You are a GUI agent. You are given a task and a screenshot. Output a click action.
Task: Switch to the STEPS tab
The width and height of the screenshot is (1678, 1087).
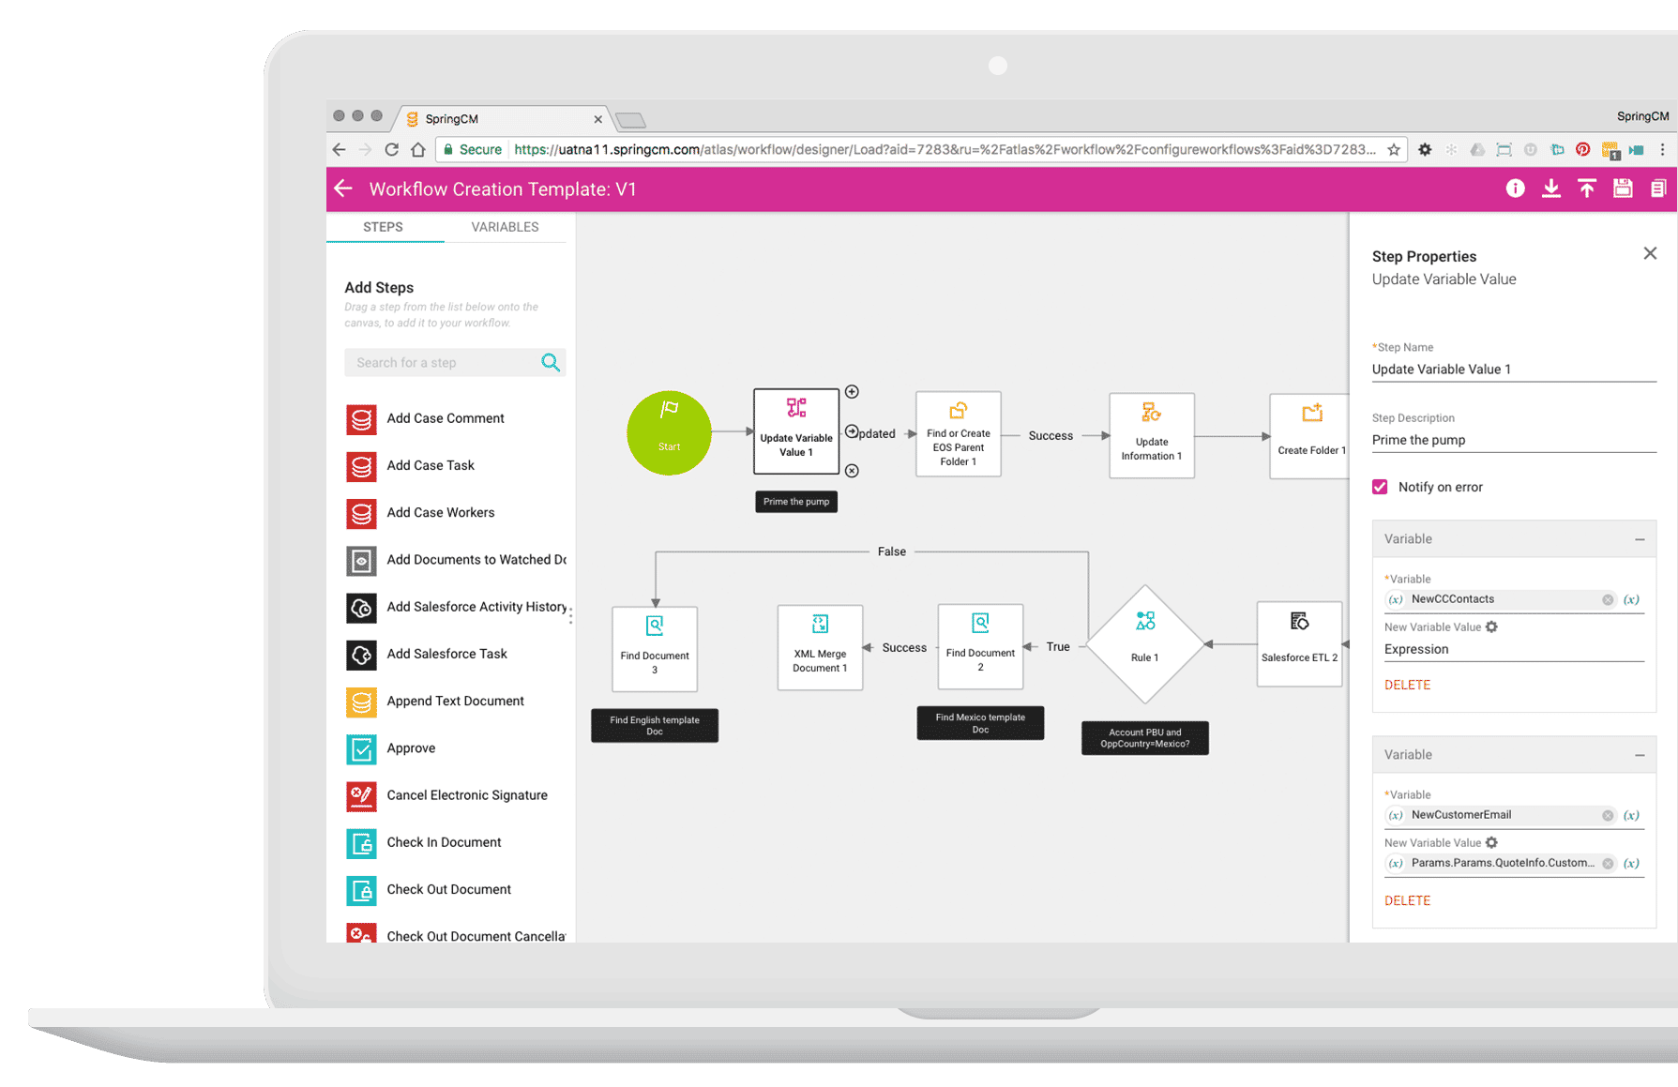(383, 227)
